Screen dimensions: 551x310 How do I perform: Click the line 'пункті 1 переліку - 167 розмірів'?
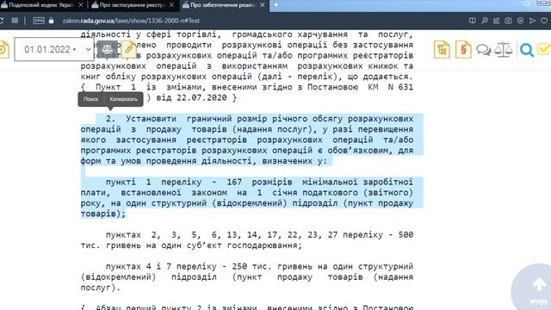click(x=199, y=182)
